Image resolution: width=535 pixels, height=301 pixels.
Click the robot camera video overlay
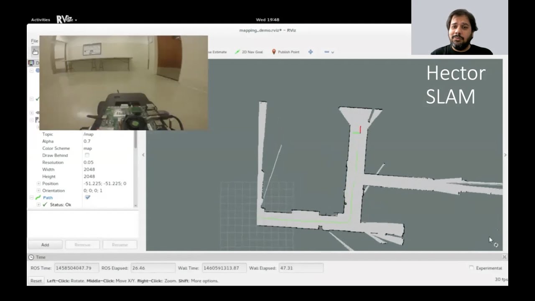124,83
